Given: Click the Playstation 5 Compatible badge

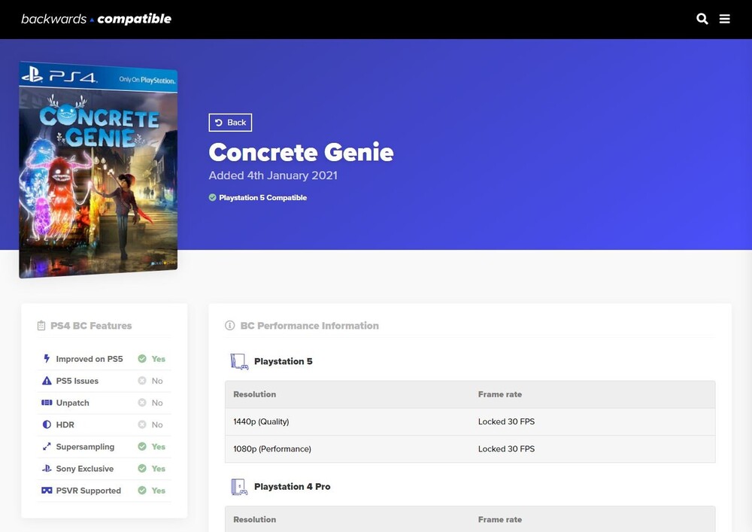Looking at the screenshot, I should pyautogui.click(x=258, y=198).
